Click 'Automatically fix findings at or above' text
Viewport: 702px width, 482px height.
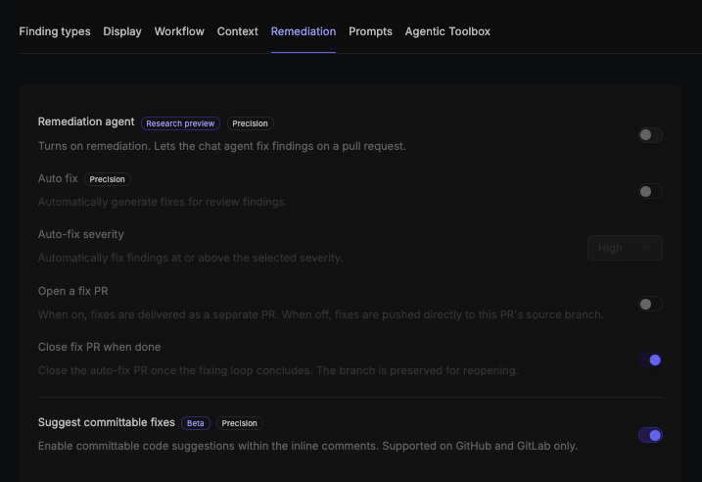(x=191, y=258)
